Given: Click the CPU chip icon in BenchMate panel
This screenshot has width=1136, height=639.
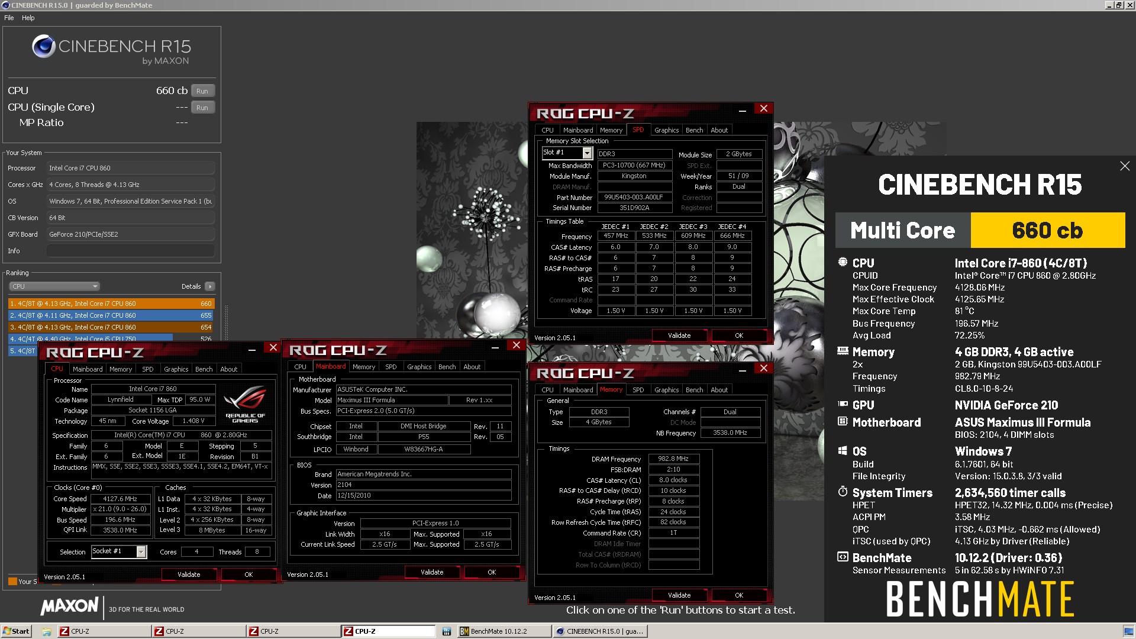Looking at the screenshot, I should click(x=843, y=262).
